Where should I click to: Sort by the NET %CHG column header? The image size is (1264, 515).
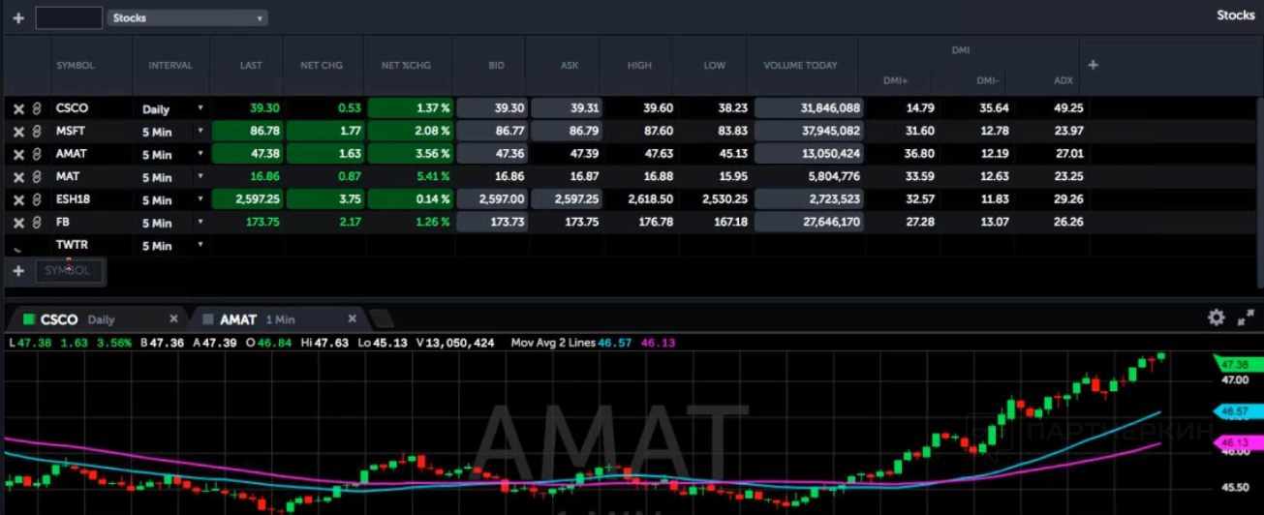(406, 66)
